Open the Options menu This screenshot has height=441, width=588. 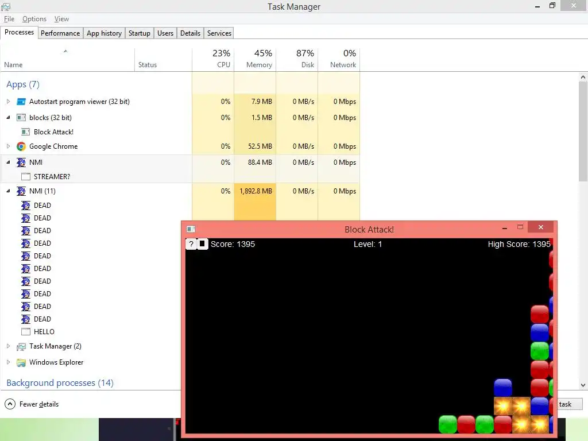(34, 19)
